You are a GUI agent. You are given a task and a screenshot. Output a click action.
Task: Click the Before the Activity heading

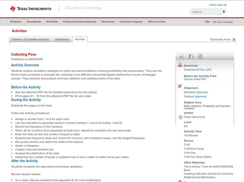click(26, 87)
